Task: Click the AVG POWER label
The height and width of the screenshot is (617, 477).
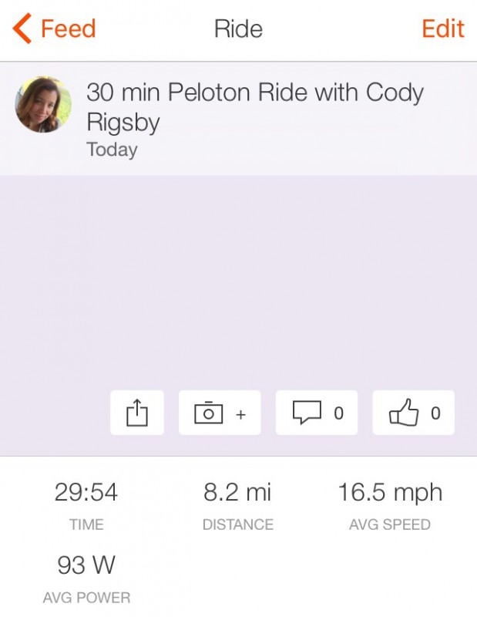Action: pos(86,597)
